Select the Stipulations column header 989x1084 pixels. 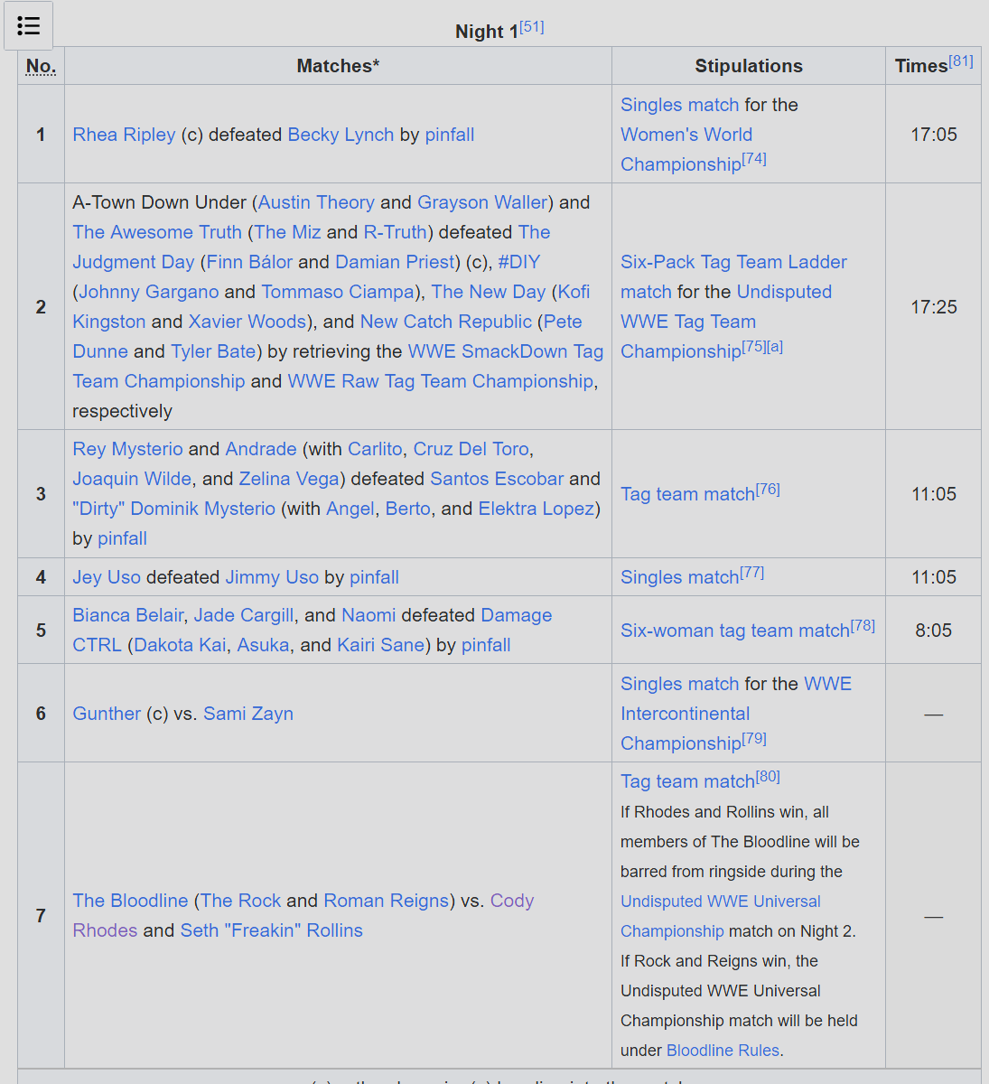coord(749,66)
